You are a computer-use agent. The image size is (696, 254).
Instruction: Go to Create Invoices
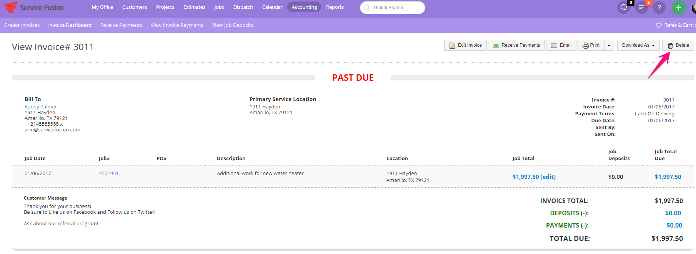[x=22, y=25]
